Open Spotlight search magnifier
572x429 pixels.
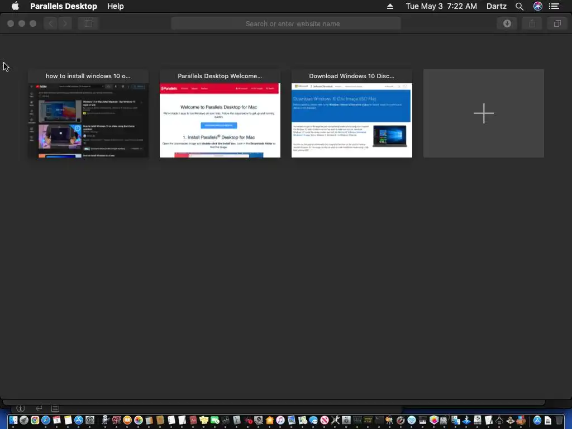519,6
